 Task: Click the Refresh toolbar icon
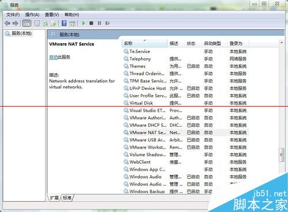(x=46, y=23)
